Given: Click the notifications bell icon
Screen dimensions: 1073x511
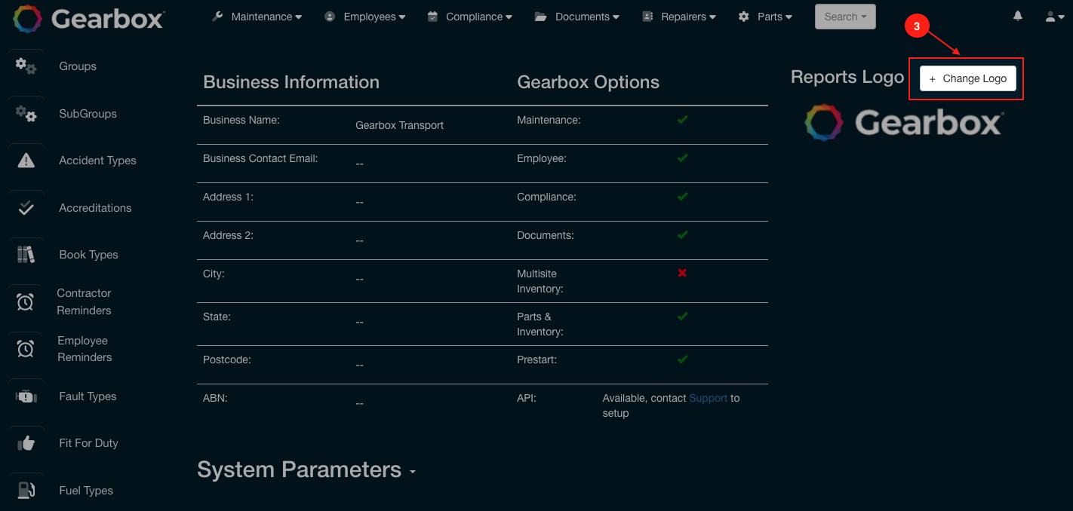Looking at the screenshot, I should [x=1017, y=15].
